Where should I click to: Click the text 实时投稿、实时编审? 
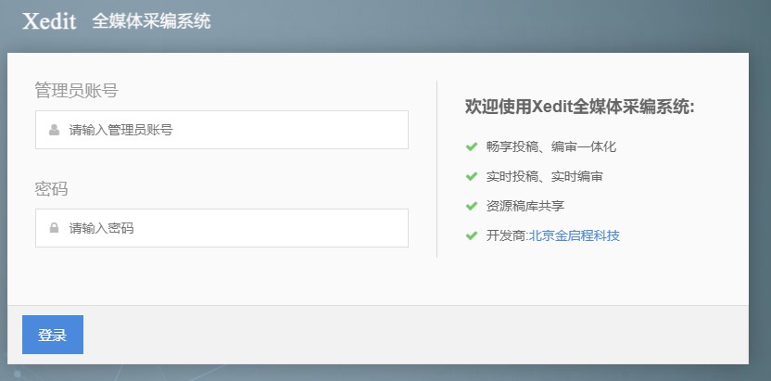click(544, 176)
